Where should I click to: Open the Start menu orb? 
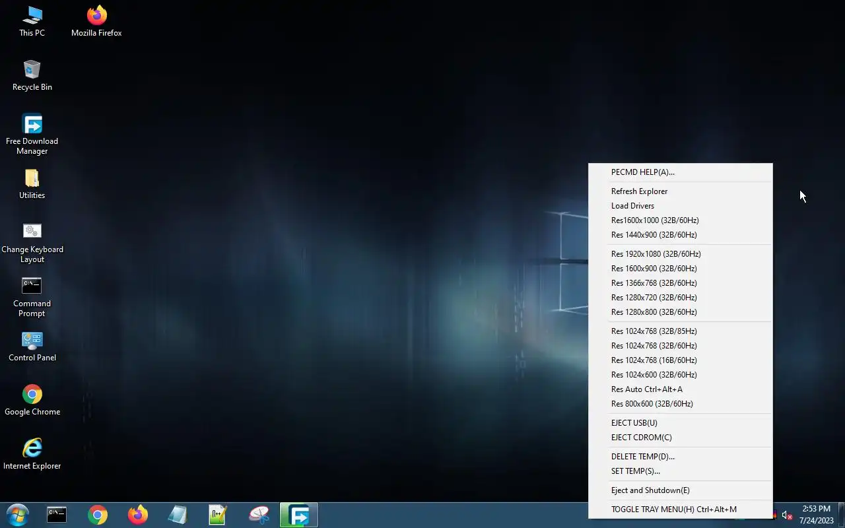18,515
